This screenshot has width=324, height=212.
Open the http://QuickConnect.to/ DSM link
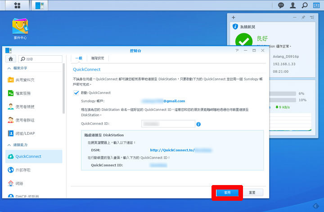(181, 150)
